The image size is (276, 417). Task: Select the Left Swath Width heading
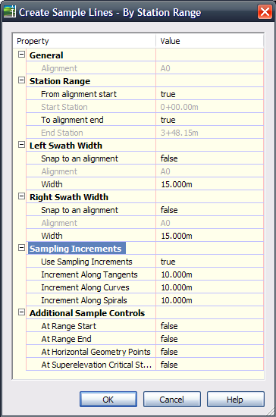[66, 146]
